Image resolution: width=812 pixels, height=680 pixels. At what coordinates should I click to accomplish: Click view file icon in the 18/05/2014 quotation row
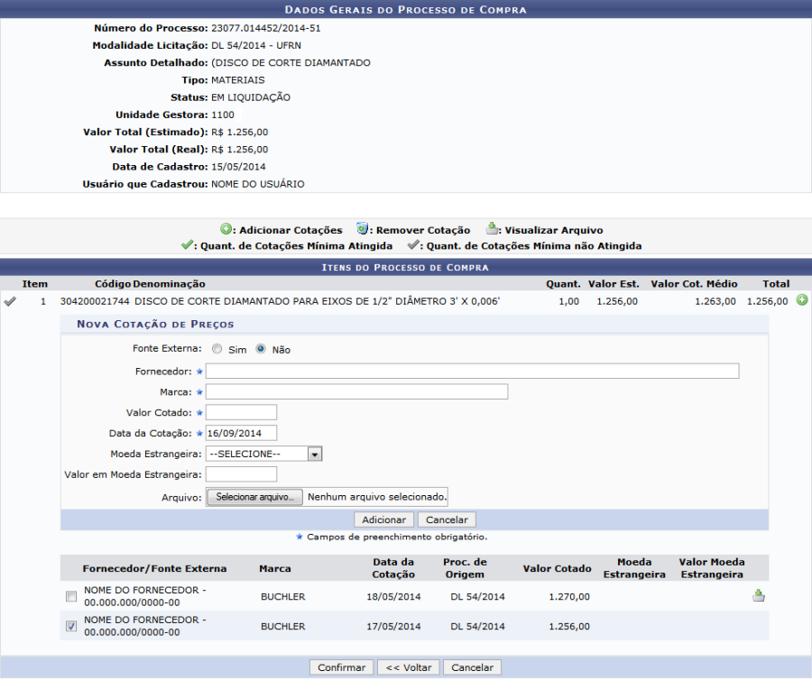pos(759,595)
